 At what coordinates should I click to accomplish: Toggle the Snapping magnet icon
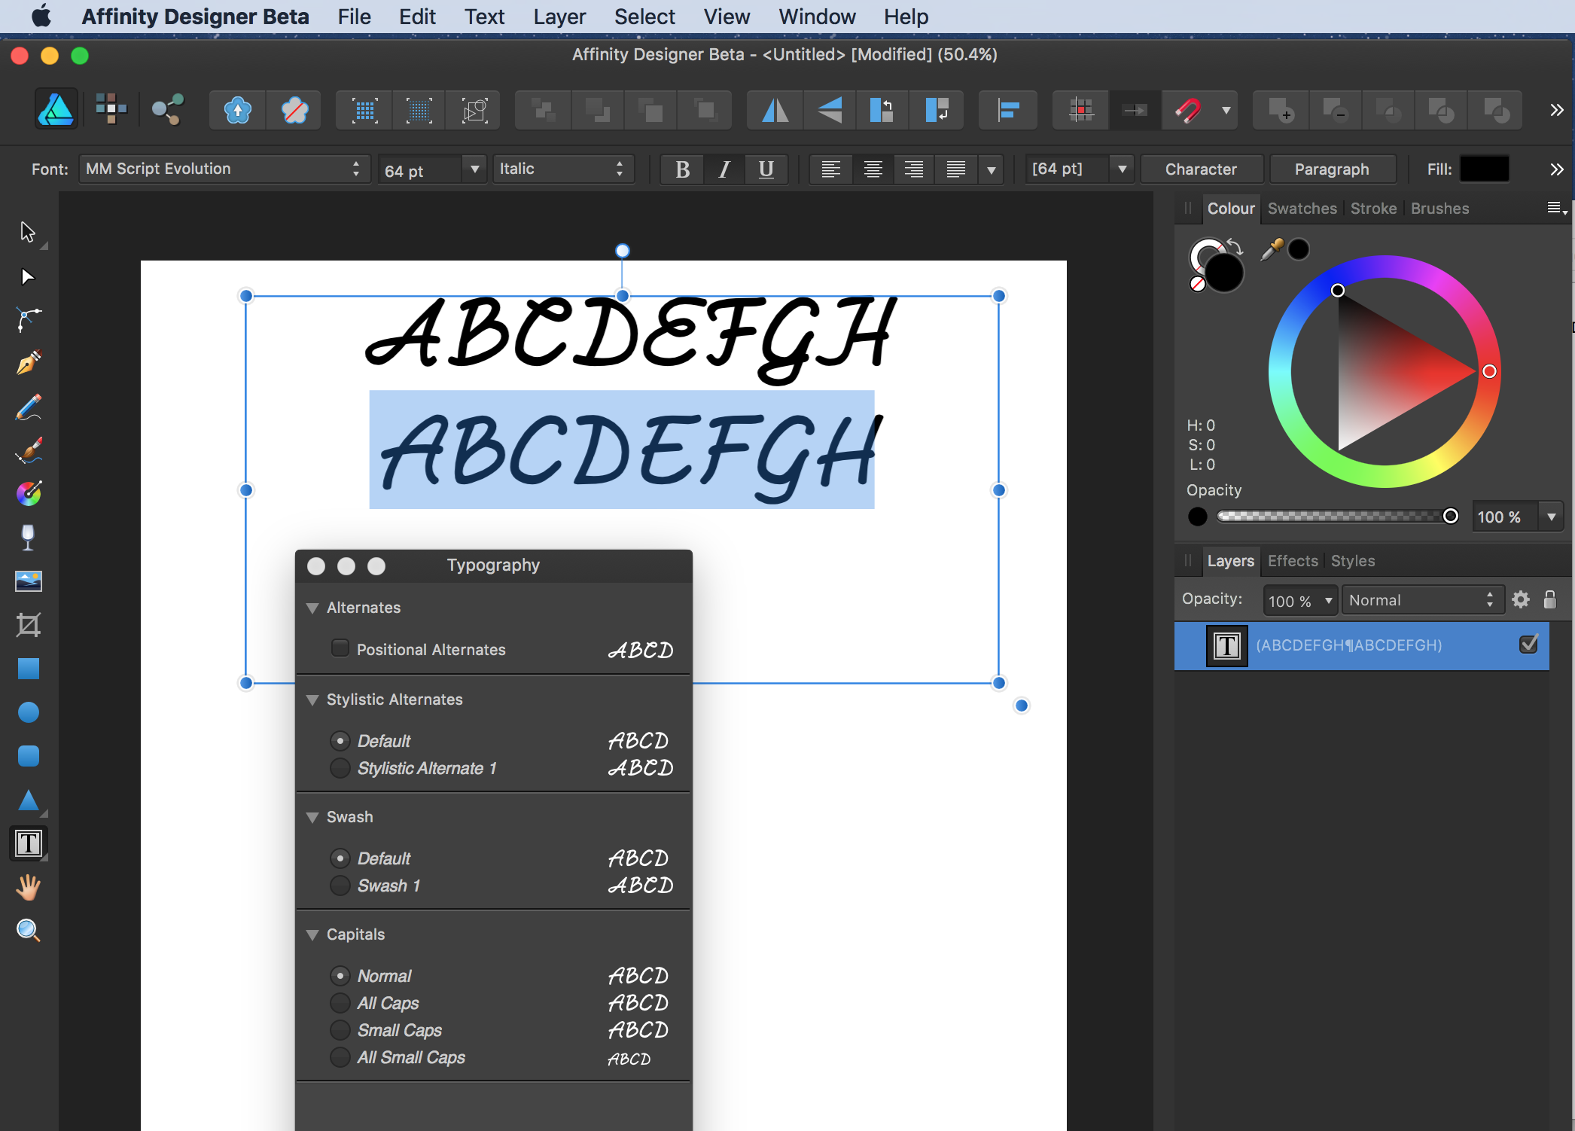pyautogui.click(x=1188, y=111)
